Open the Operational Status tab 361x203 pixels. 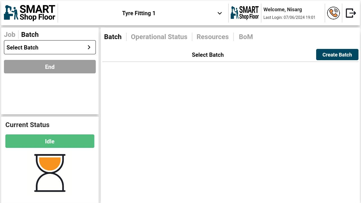pyautogui.click(x=159, y=37)
